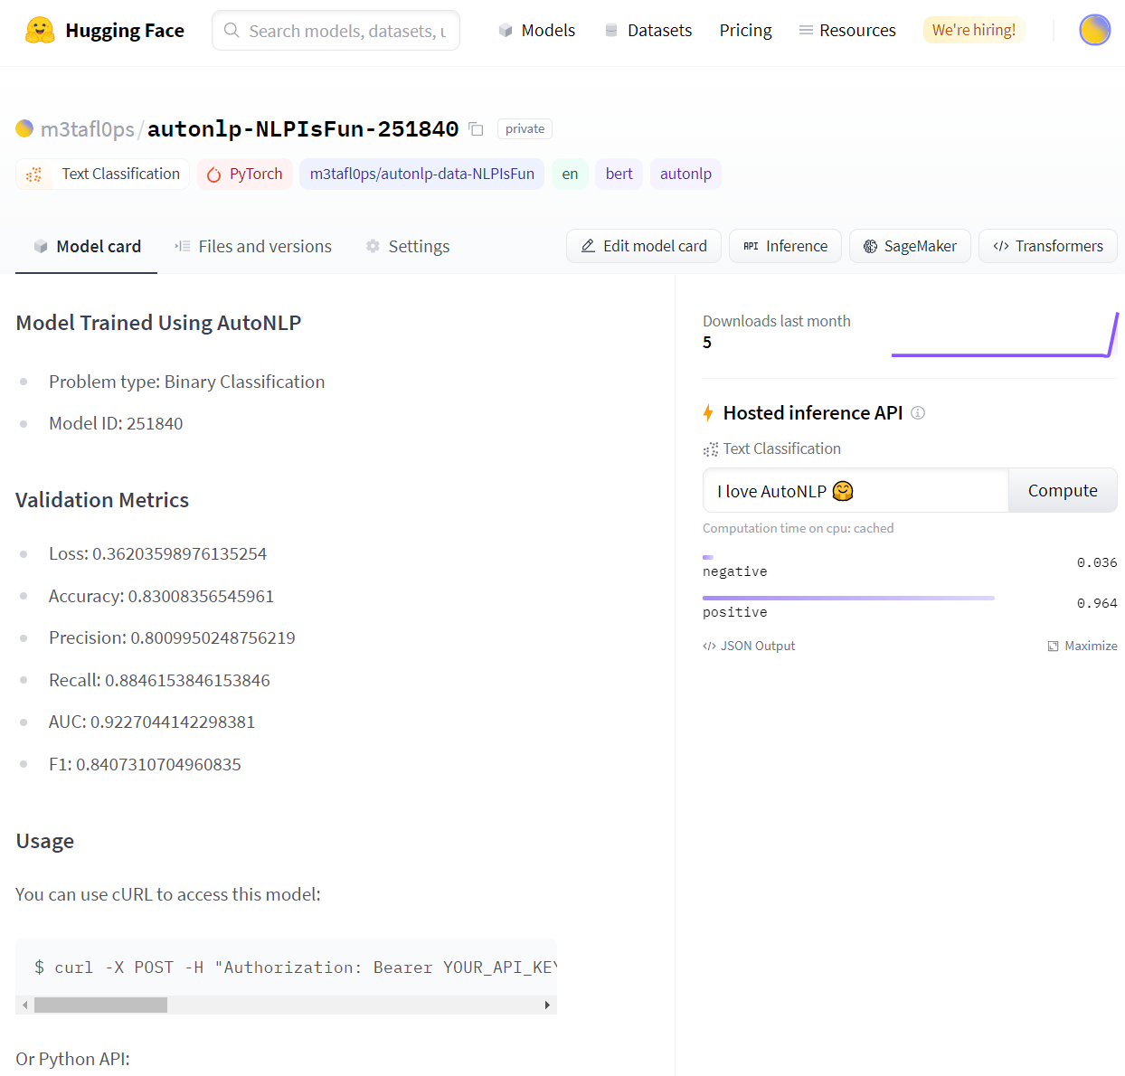Click the F1: 0.8407310704960835 line
Viewport: 1125px width, 1076px height.
(x=145, y=765)
